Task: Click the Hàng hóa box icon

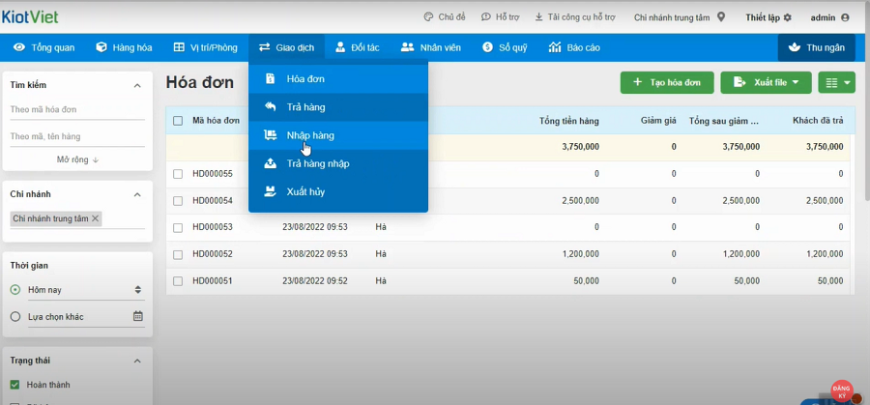Action: click(x=101, y=47)
